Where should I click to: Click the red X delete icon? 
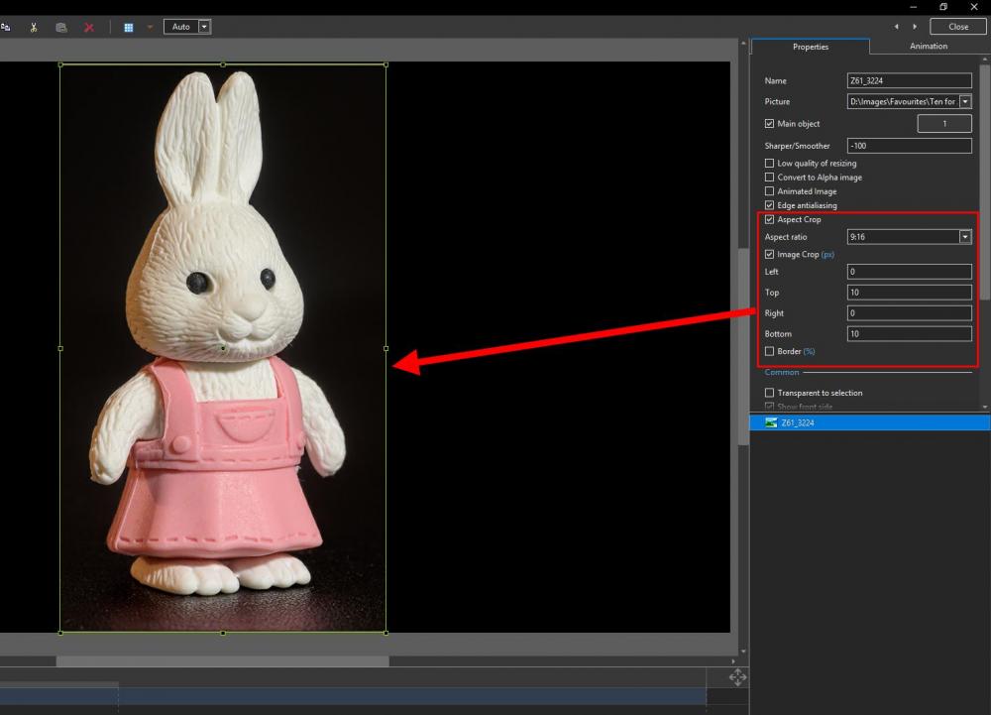tap(89, 27)
